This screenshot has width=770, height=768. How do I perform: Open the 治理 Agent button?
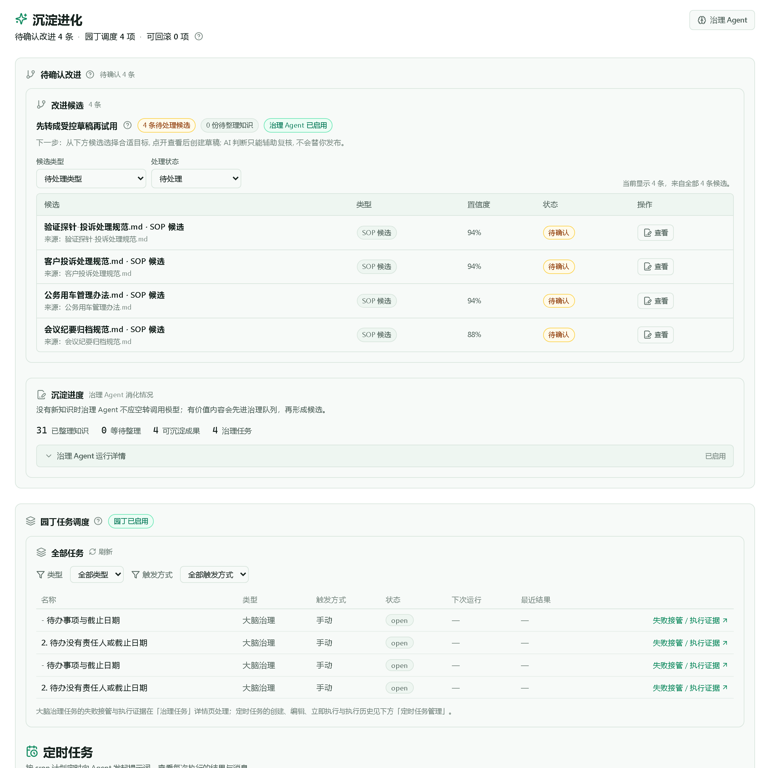pyautogui.click(x=722, y=20)
